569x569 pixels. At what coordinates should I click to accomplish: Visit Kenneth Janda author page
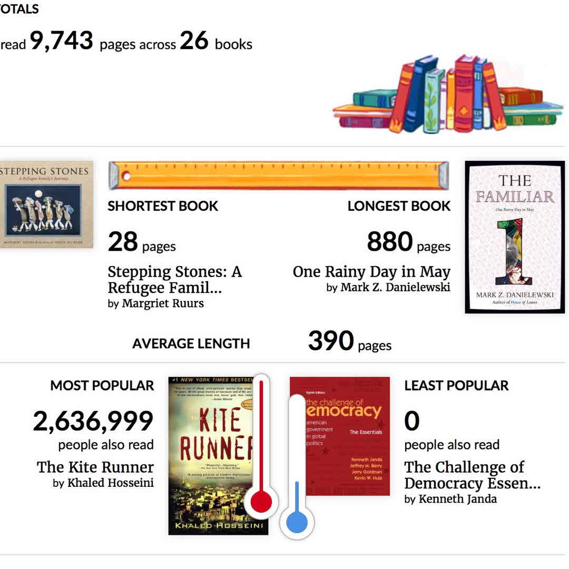pos(457,499)
